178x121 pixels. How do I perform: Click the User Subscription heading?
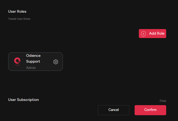click(23, 100)
